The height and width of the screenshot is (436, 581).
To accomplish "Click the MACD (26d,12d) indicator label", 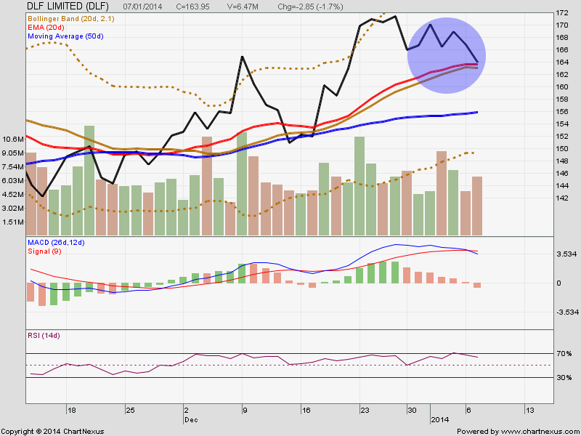I will pos(56,243).
